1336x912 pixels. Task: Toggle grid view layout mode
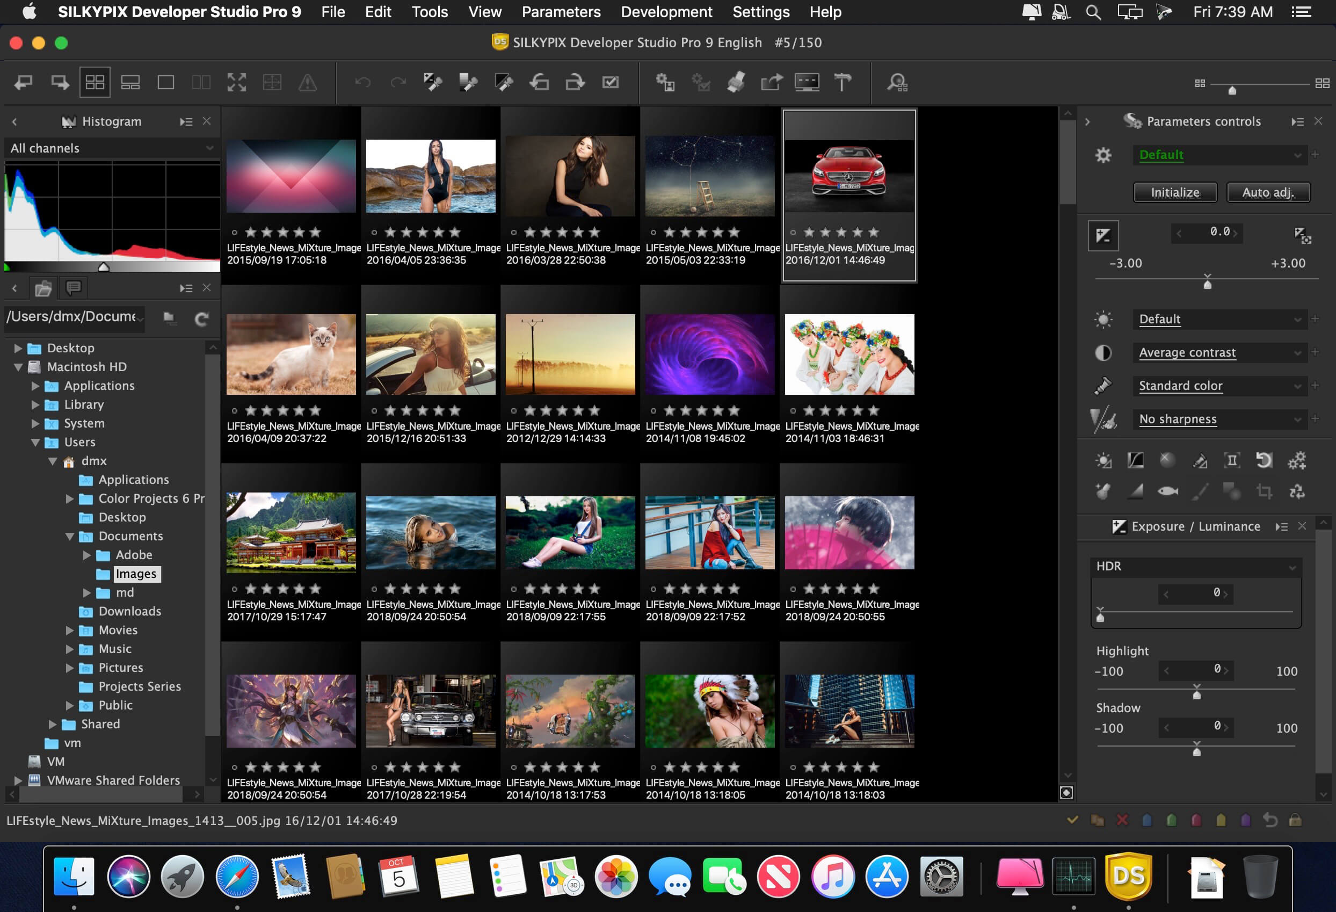(97, 81)
